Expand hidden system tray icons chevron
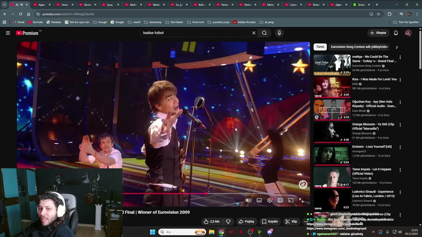Viewport: 422px width, 237px height. pos(373,232)
